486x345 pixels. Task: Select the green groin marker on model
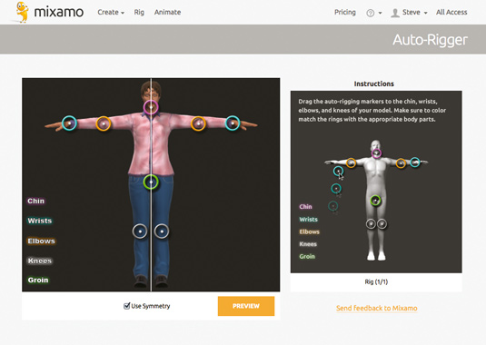coord(151,182)
